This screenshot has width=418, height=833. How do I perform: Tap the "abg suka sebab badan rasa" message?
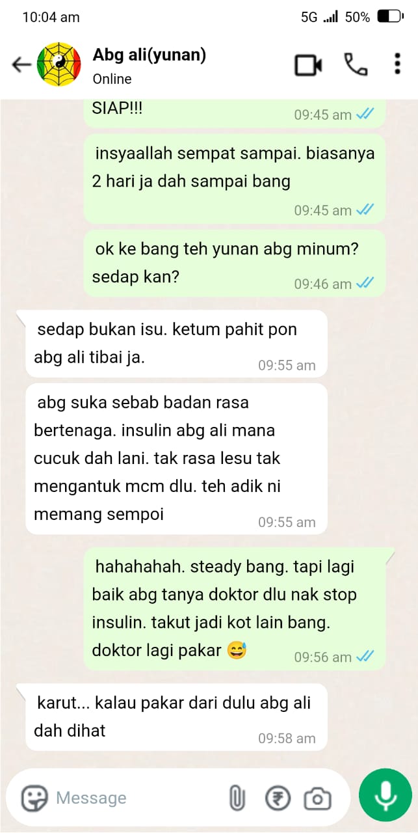click(x=176, y=458)
